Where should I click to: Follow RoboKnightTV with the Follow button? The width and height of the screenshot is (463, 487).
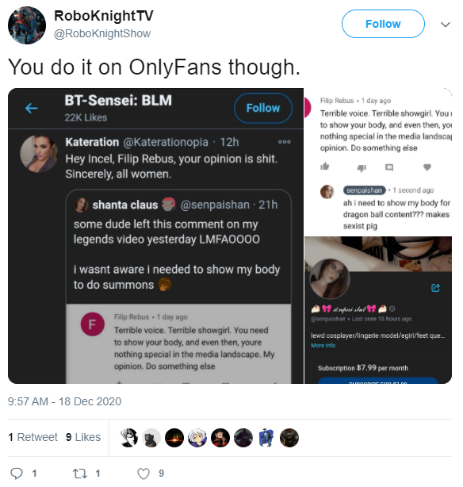tap(383, 24)
